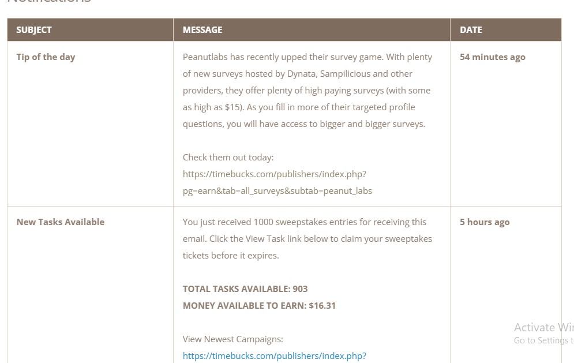Click the pg=earn&tab=all_surveys&subtab=peanut_labs URL text

277,191
